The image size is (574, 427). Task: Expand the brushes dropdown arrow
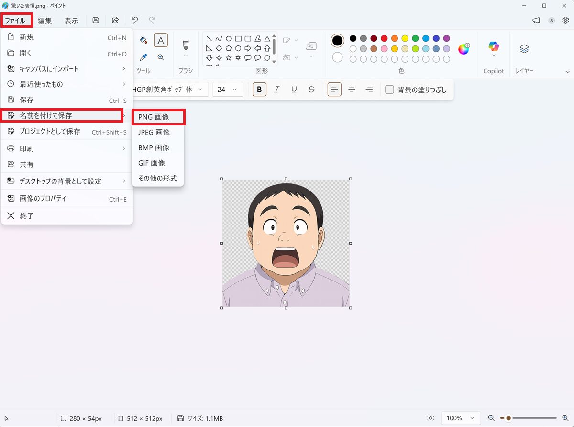pyautogui.click(x=186, y=56)
